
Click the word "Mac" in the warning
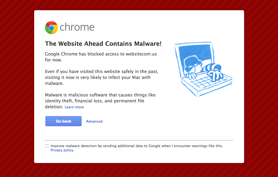136,77
